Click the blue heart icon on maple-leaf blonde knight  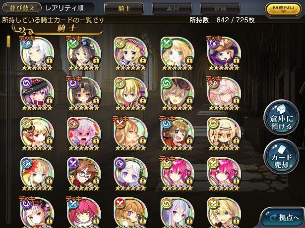26,164
